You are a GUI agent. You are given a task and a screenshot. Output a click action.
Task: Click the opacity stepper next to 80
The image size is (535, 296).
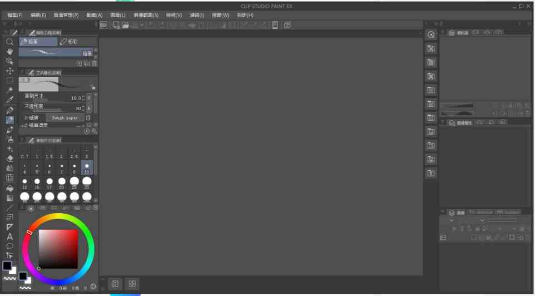pyautogui.click(x=83, y=108)
